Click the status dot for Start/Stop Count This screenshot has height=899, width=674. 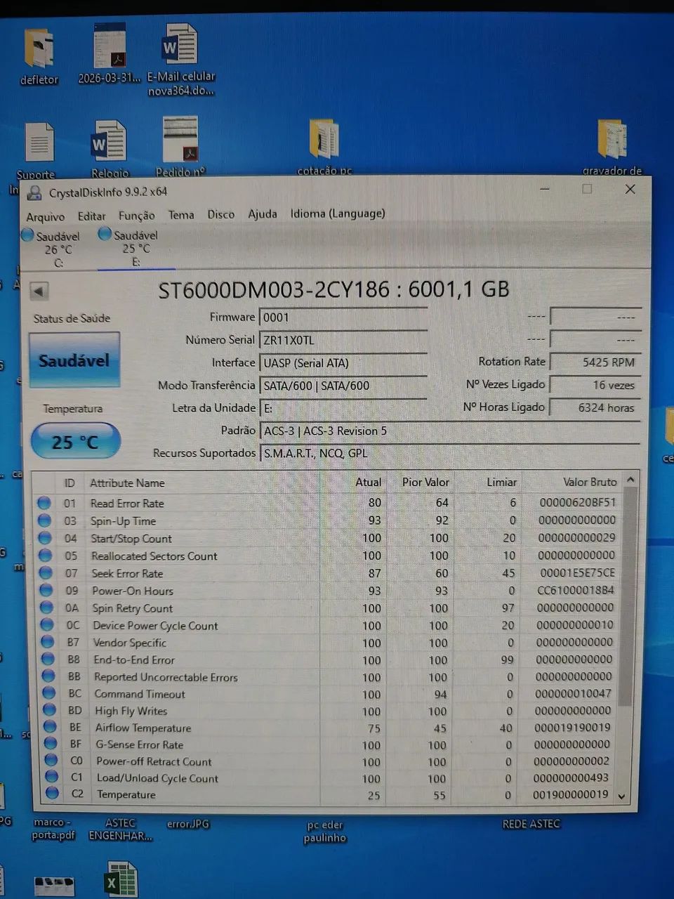tap(45, 538)
